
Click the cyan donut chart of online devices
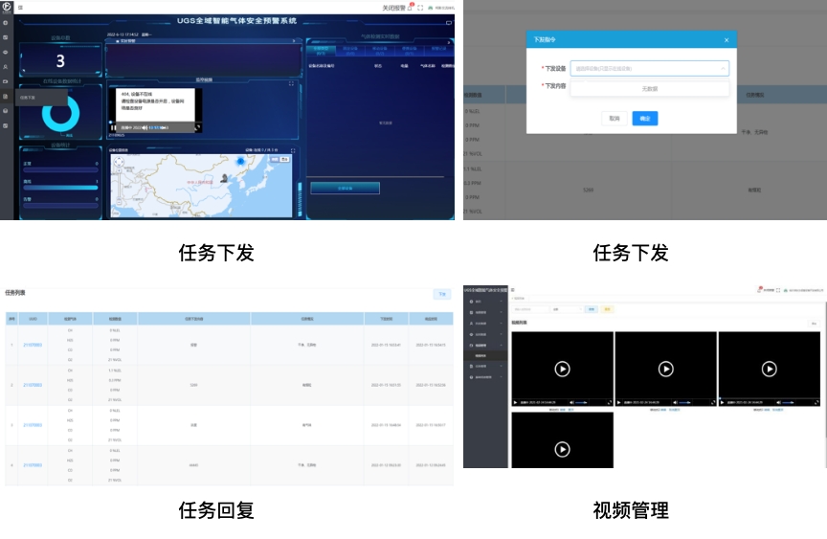(60, 113)
